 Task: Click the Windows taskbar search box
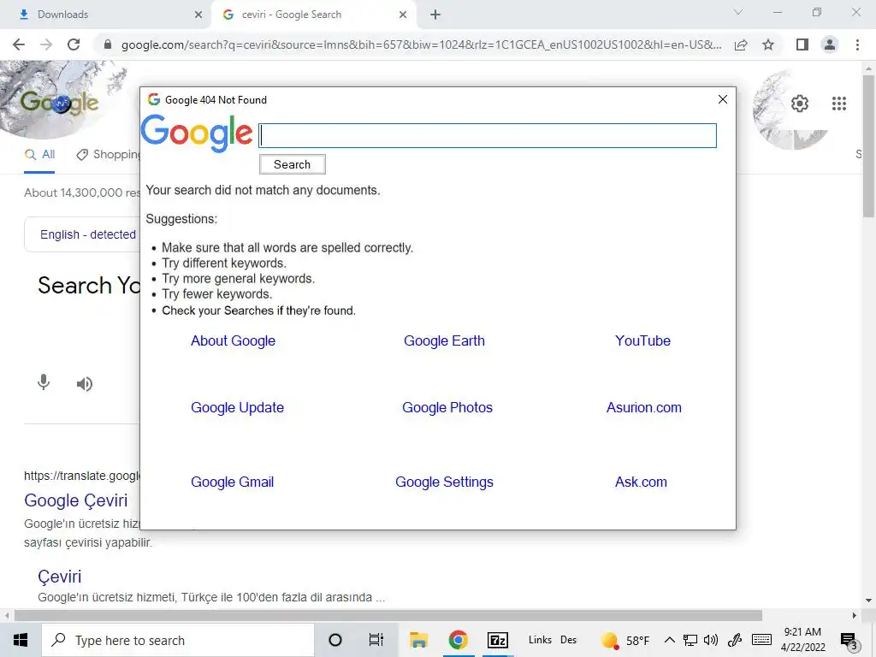pyautogui.click(x=178, y=640)
